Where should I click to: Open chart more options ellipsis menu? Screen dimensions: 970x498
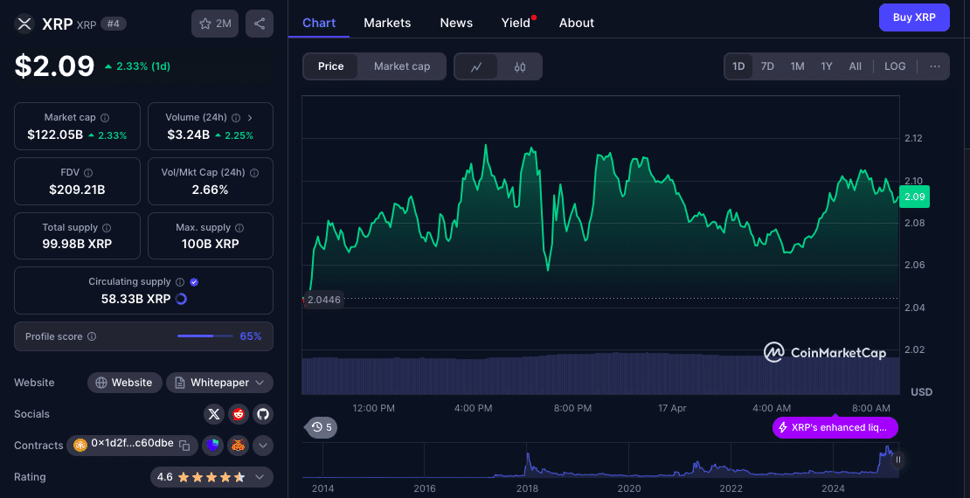click(x=935, y=66)
